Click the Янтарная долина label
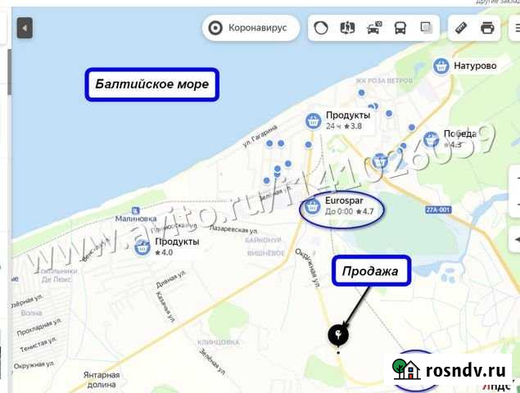The image size is (520, 393). tap(102, 380)
